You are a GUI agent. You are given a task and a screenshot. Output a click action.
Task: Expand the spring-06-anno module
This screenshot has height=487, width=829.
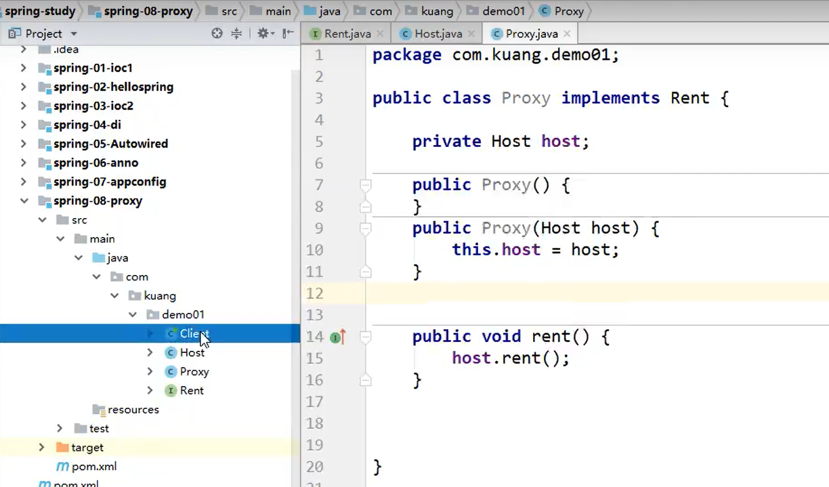(24, 163)
